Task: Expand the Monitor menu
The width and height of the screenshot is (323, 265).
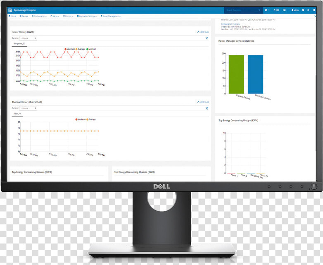Action: tap(68, 16)
